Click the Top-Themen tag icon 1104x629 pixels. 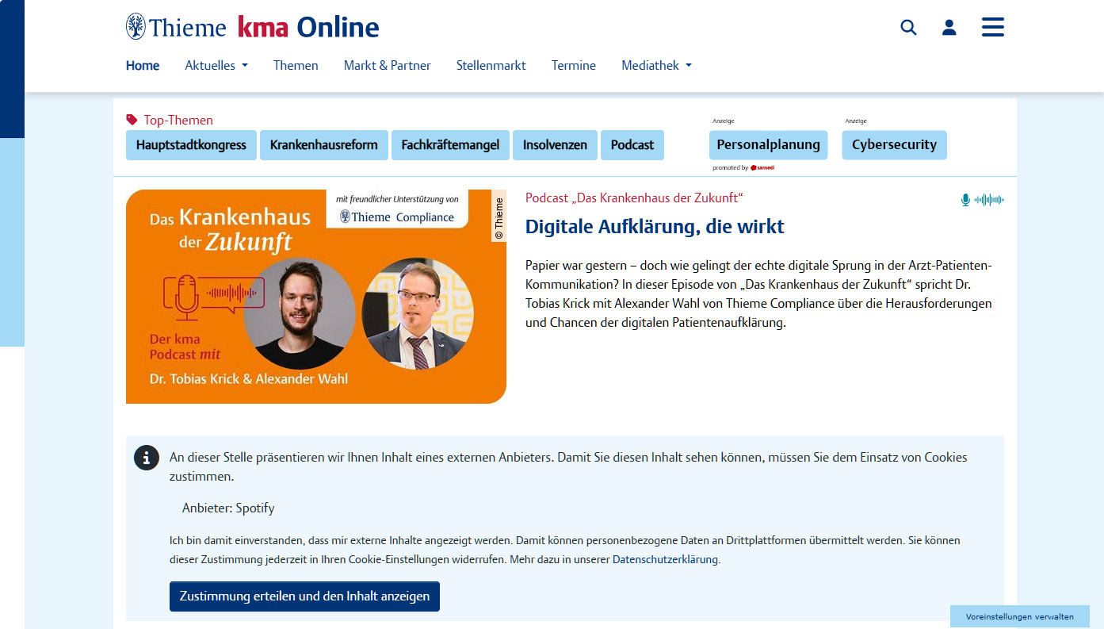(x=132, y=120)
